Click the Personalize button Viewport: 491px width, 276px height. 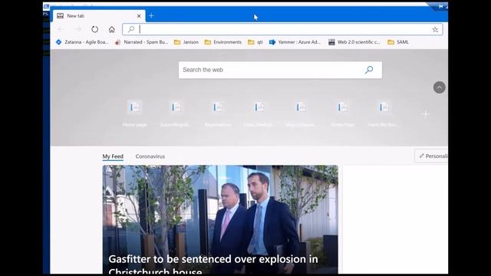pyautogui.click(x=432, y=156)
